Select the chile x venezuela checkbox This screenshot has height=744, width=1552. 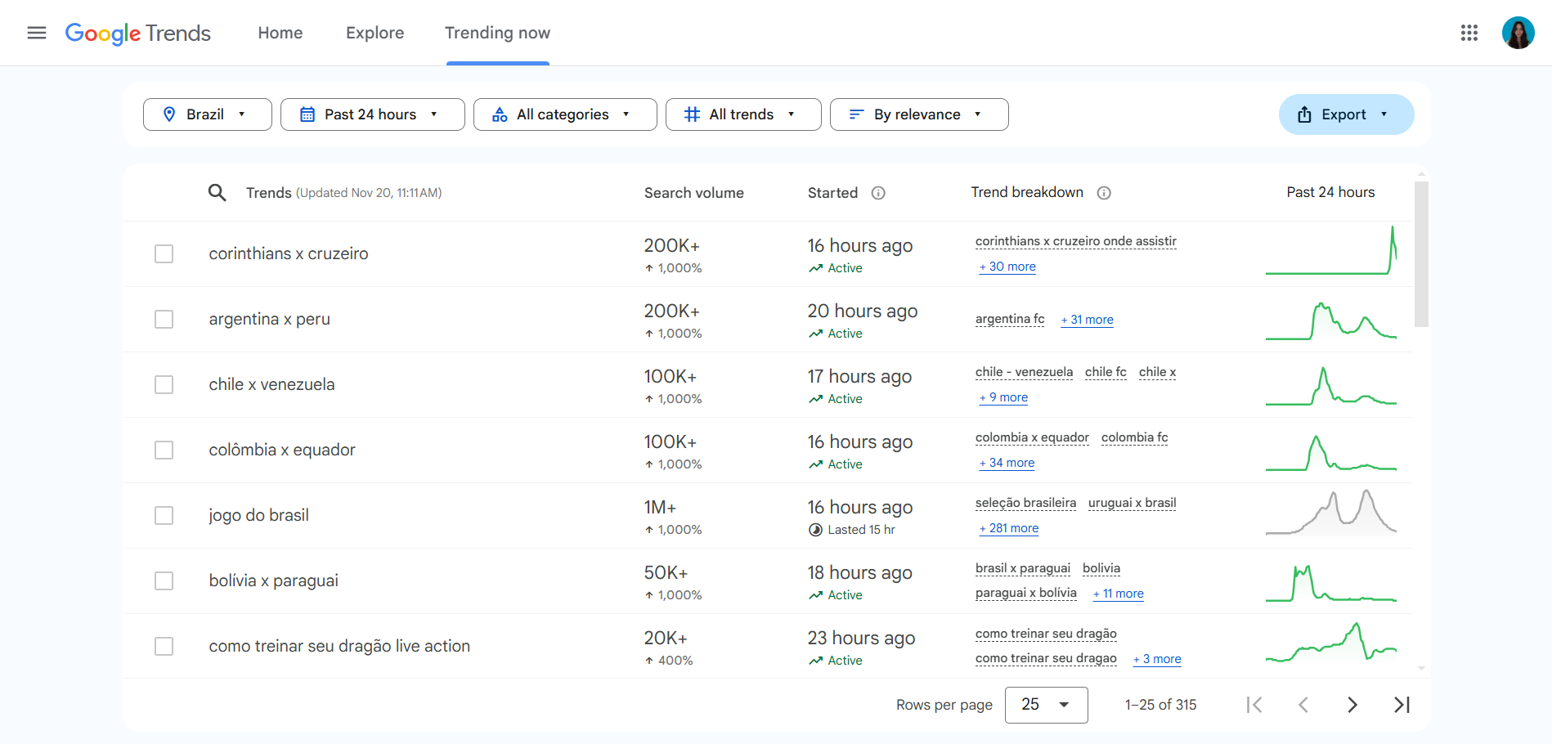tap(164, 384)
